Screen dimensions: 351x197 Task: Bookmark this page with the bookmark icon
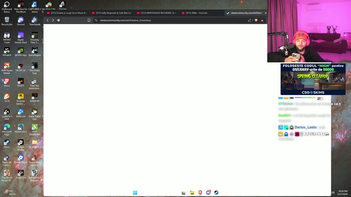89,20
